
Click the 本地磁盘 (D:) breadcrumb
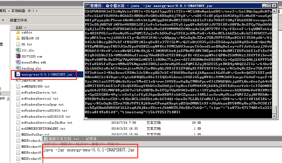point(23,11)
